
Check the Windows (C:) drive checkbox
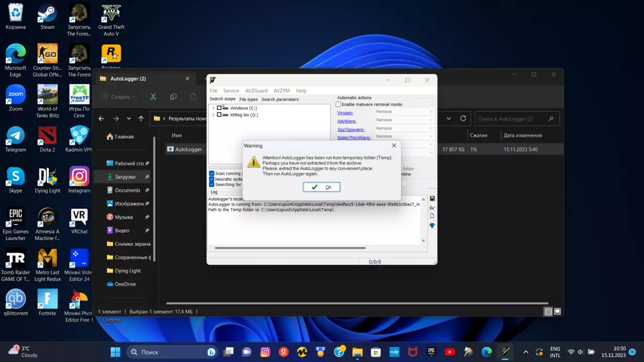point(219,108)
